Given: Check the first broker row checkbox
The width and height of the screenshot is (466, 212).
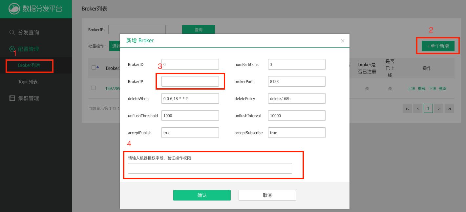Looking at the screenshot, I should 94,88.
